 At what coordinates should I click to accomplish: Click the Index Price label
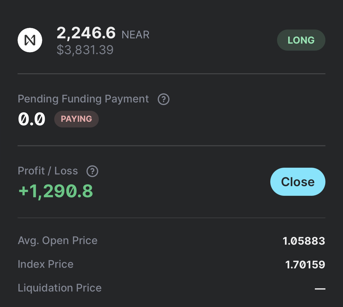(x=45, y=264)
